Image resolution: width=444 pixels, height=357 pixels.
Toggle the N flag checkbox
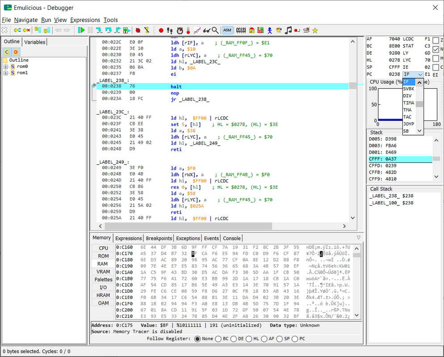tap(436, 50)
